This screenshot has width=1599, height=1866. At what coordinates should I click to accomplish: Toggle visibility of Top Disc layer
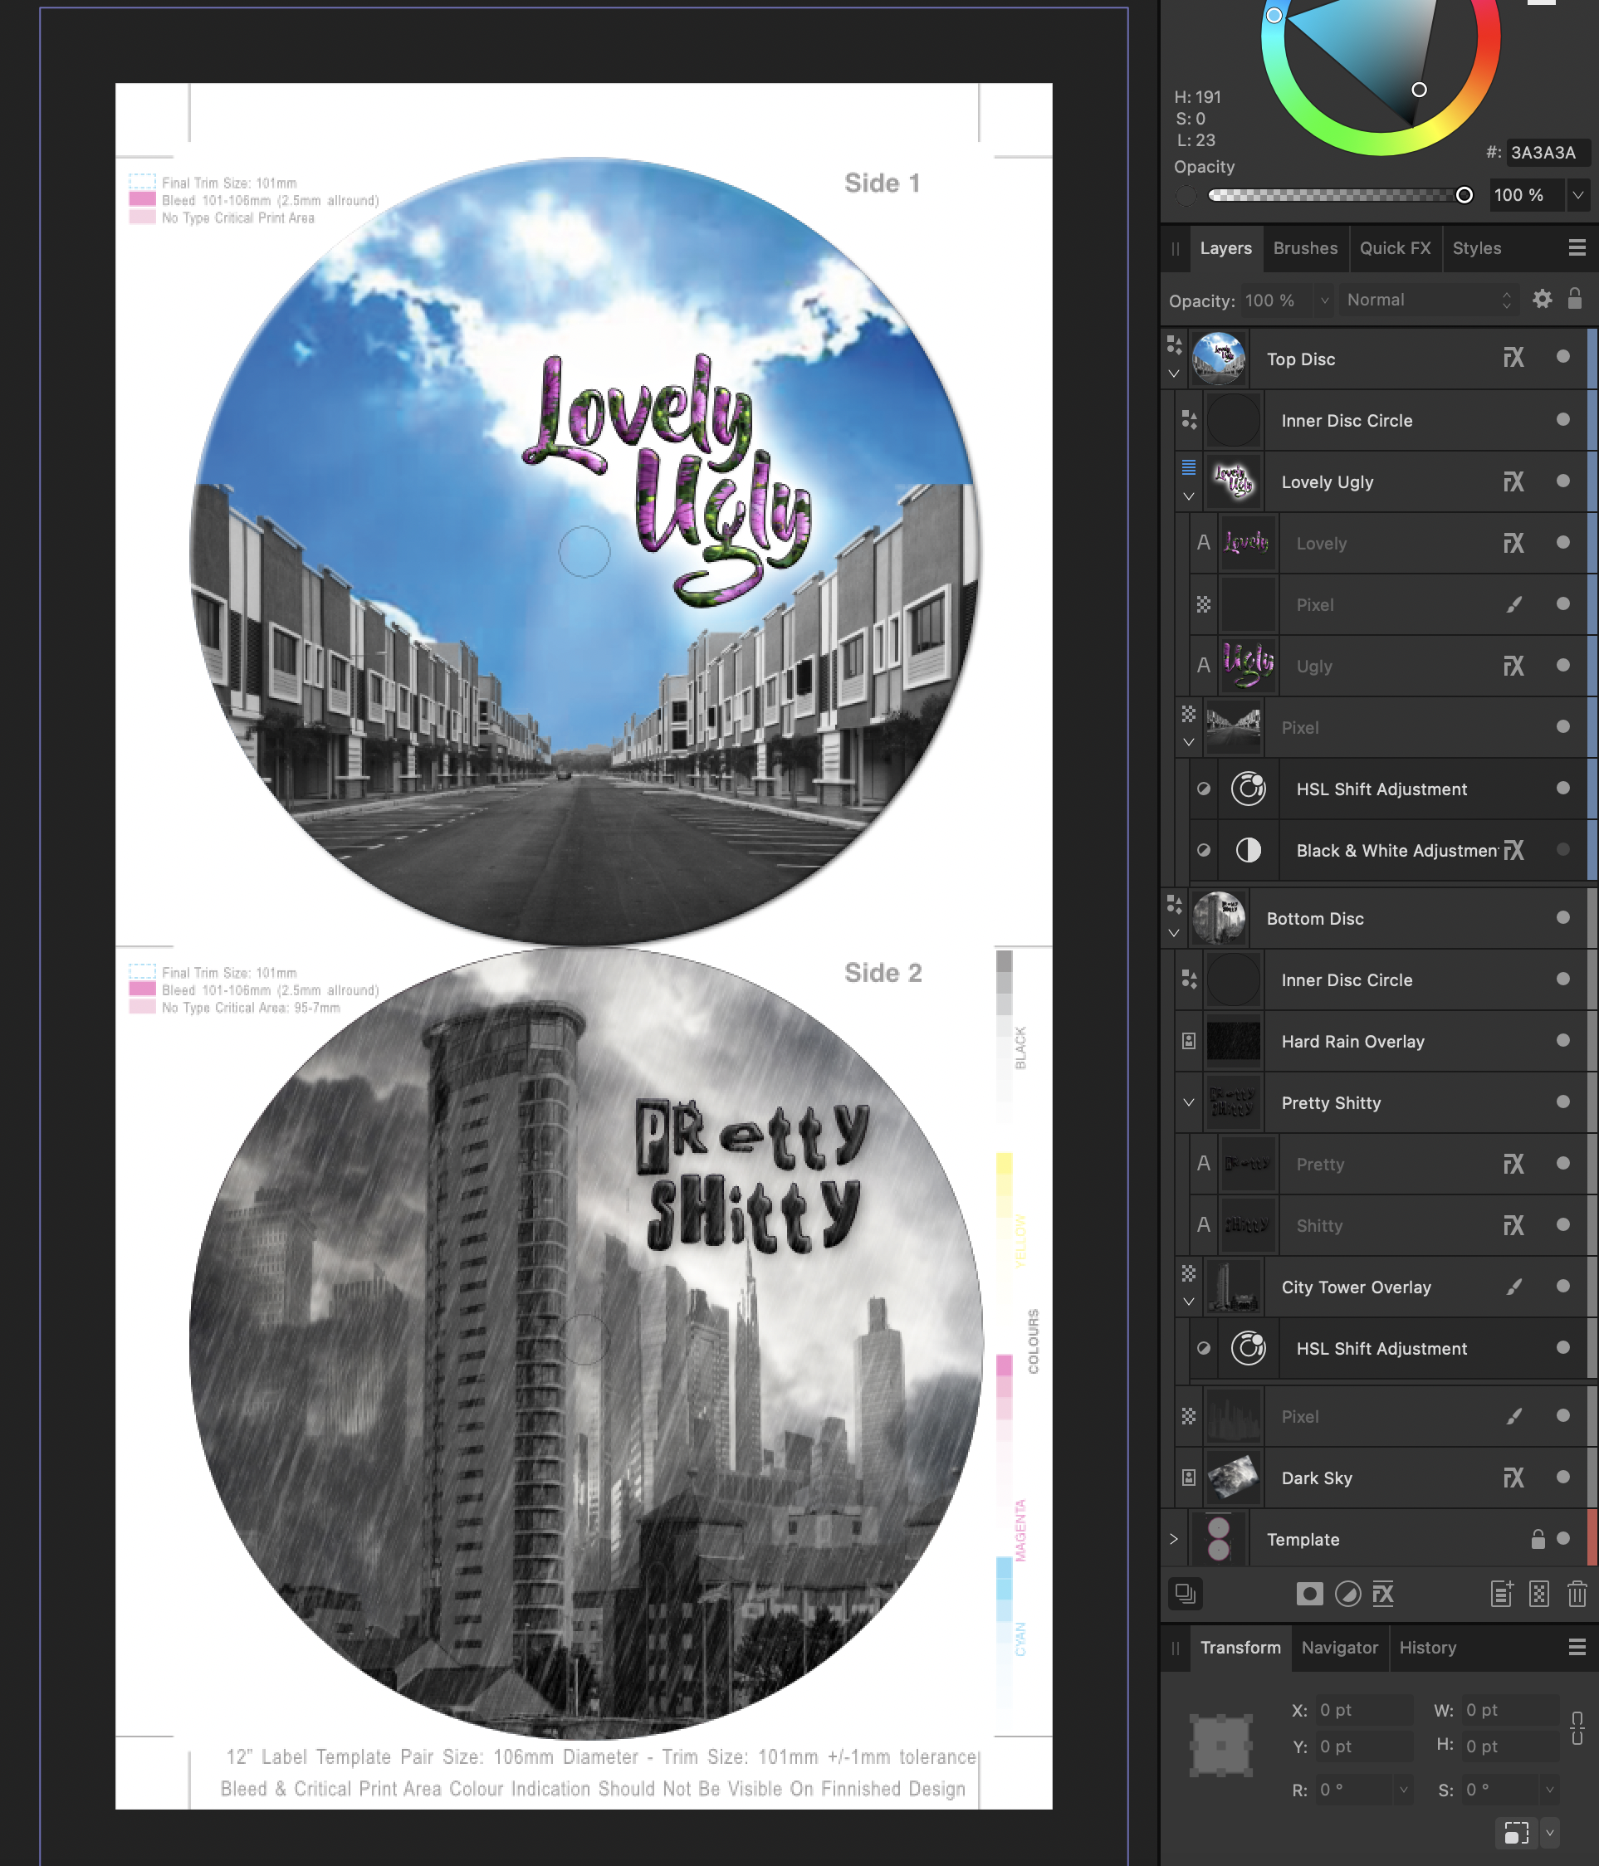[x=1563, y=358]
